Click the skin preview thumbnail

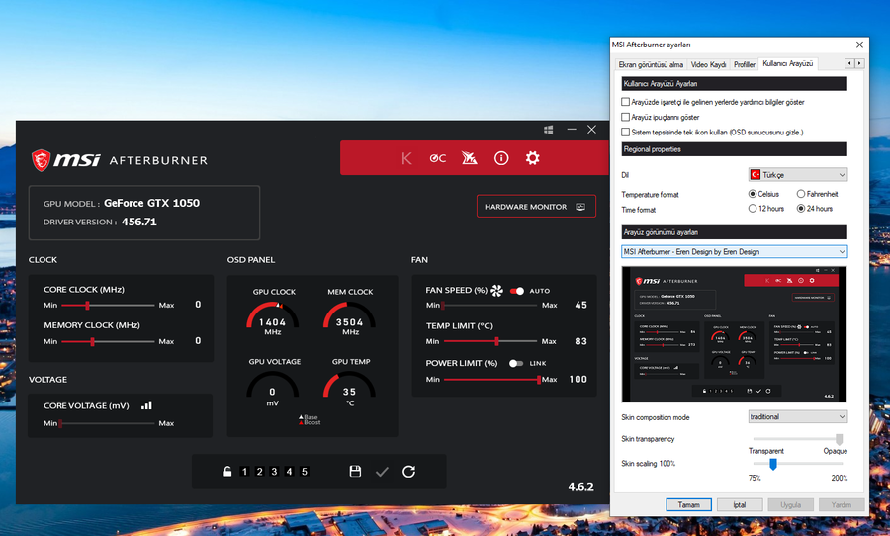[734, 334]
